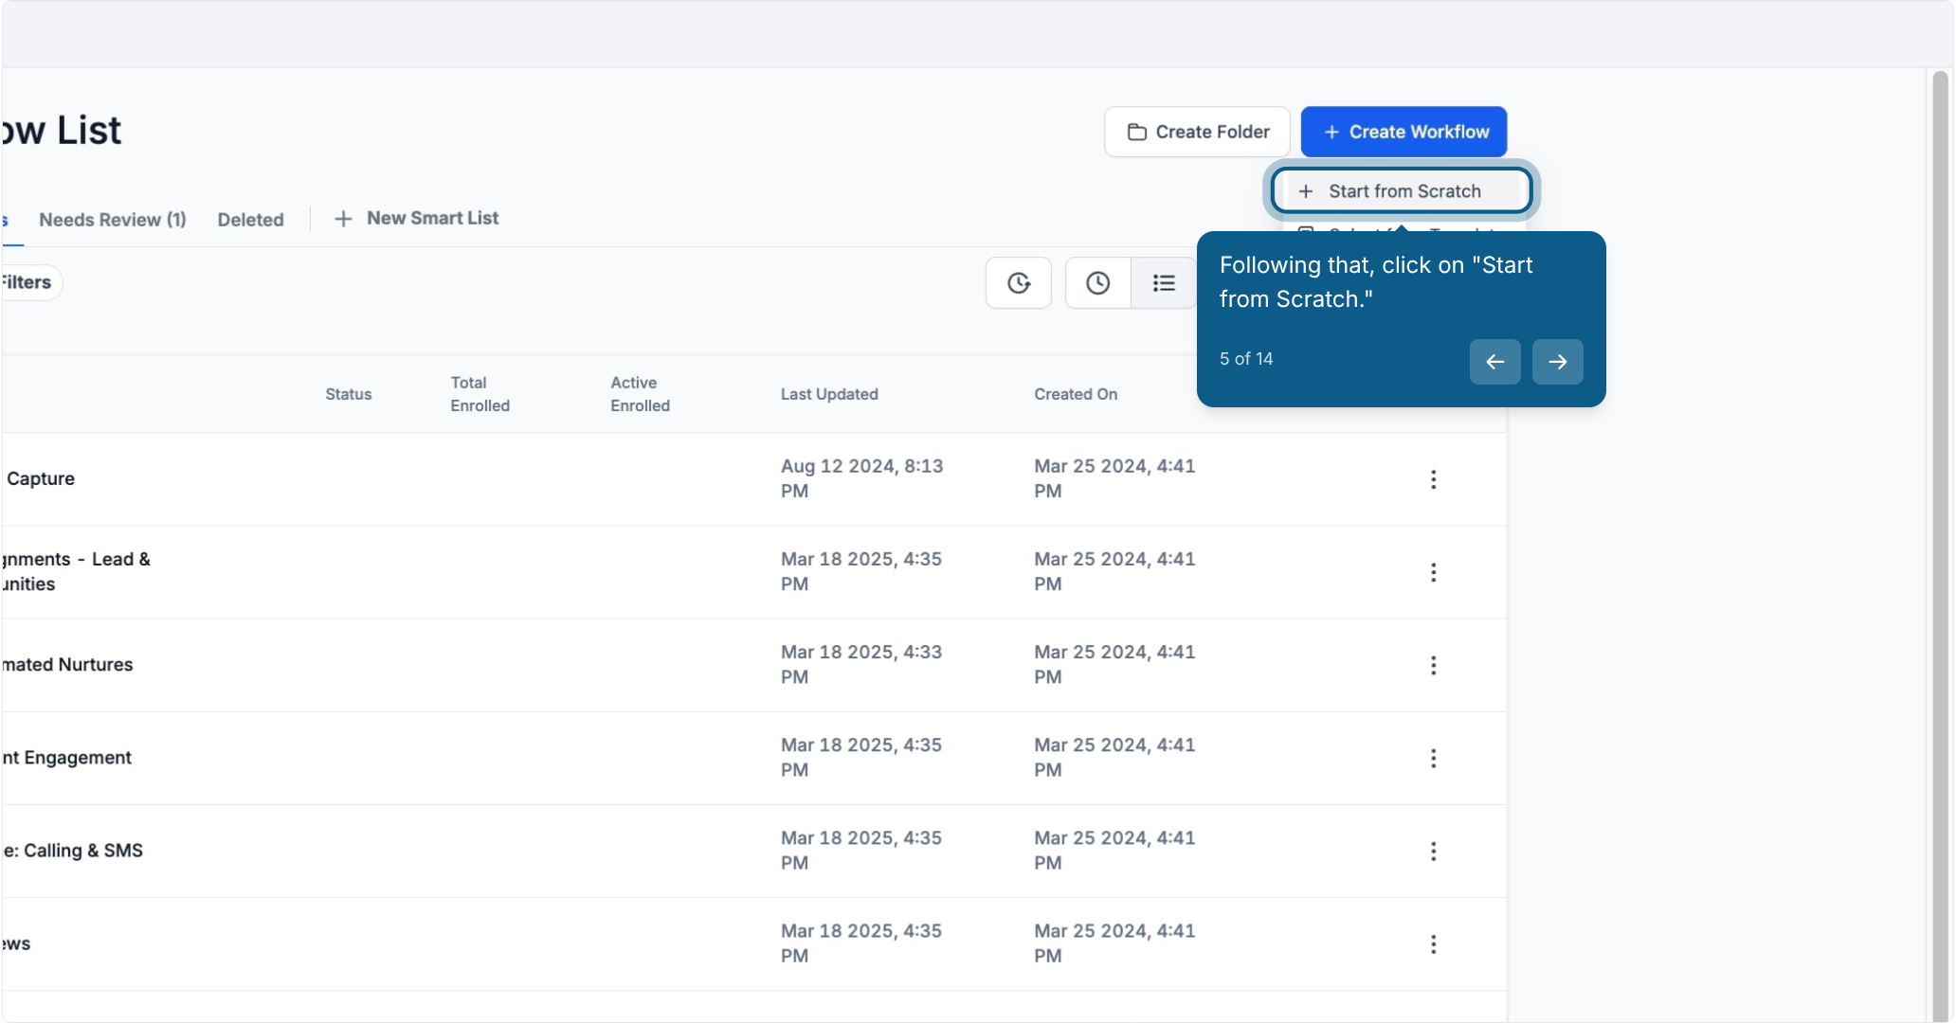Open three-dot menu for Nurtures row
The image size is (1956, 1023).
click(x=1433, y=665)
